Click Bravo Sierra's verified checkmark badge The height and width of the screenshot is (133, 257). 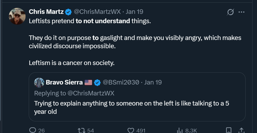[97, 82]
